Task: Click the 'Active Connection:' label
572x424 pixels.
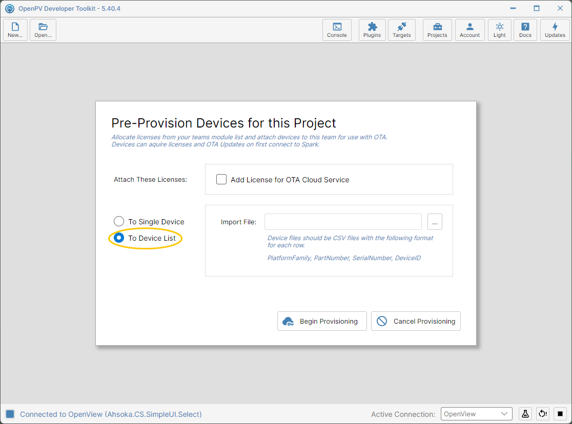Action: [x=403, y=414]
